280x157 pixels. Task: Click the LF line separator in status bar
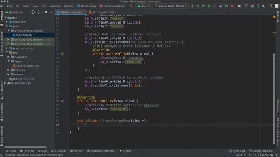point(245,155)
